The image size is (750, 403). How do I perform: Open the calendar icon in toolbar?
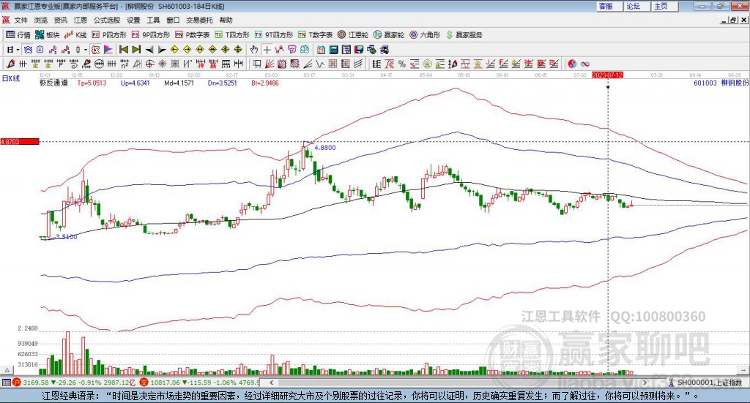321,50
